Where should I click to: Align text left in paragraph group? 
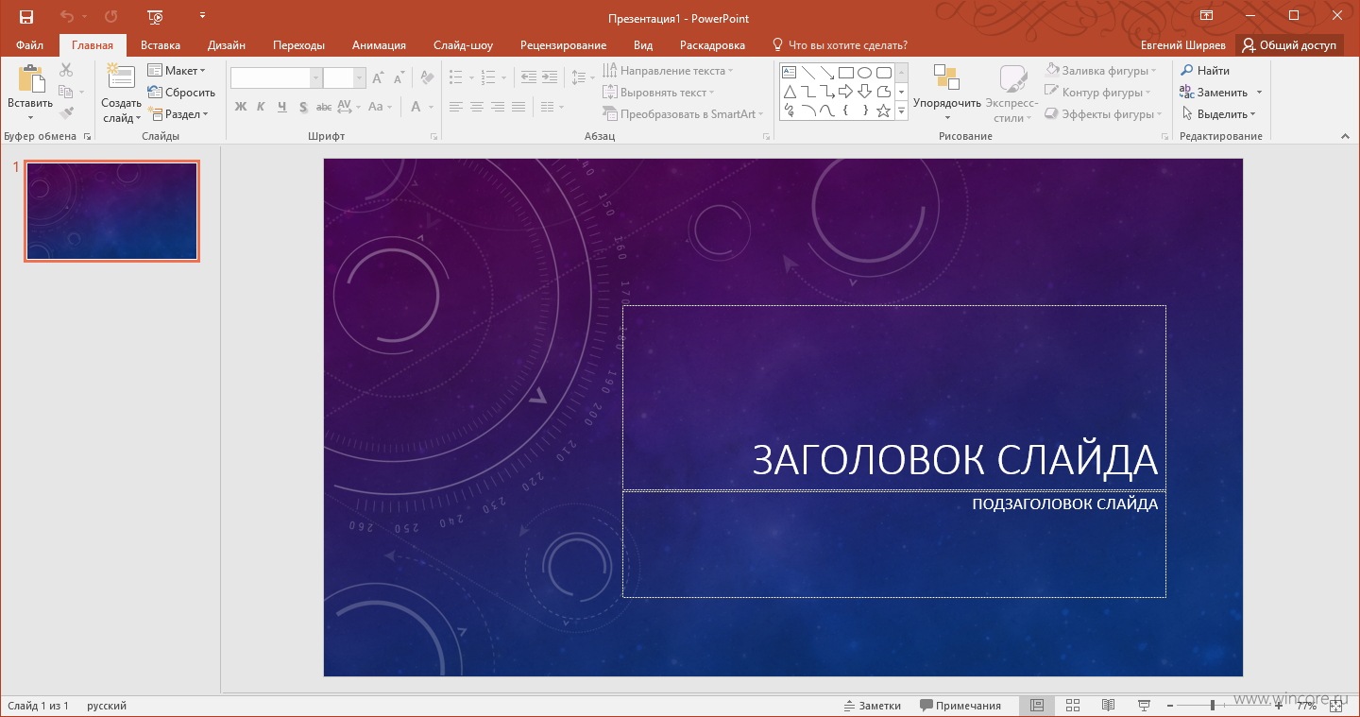456,108
